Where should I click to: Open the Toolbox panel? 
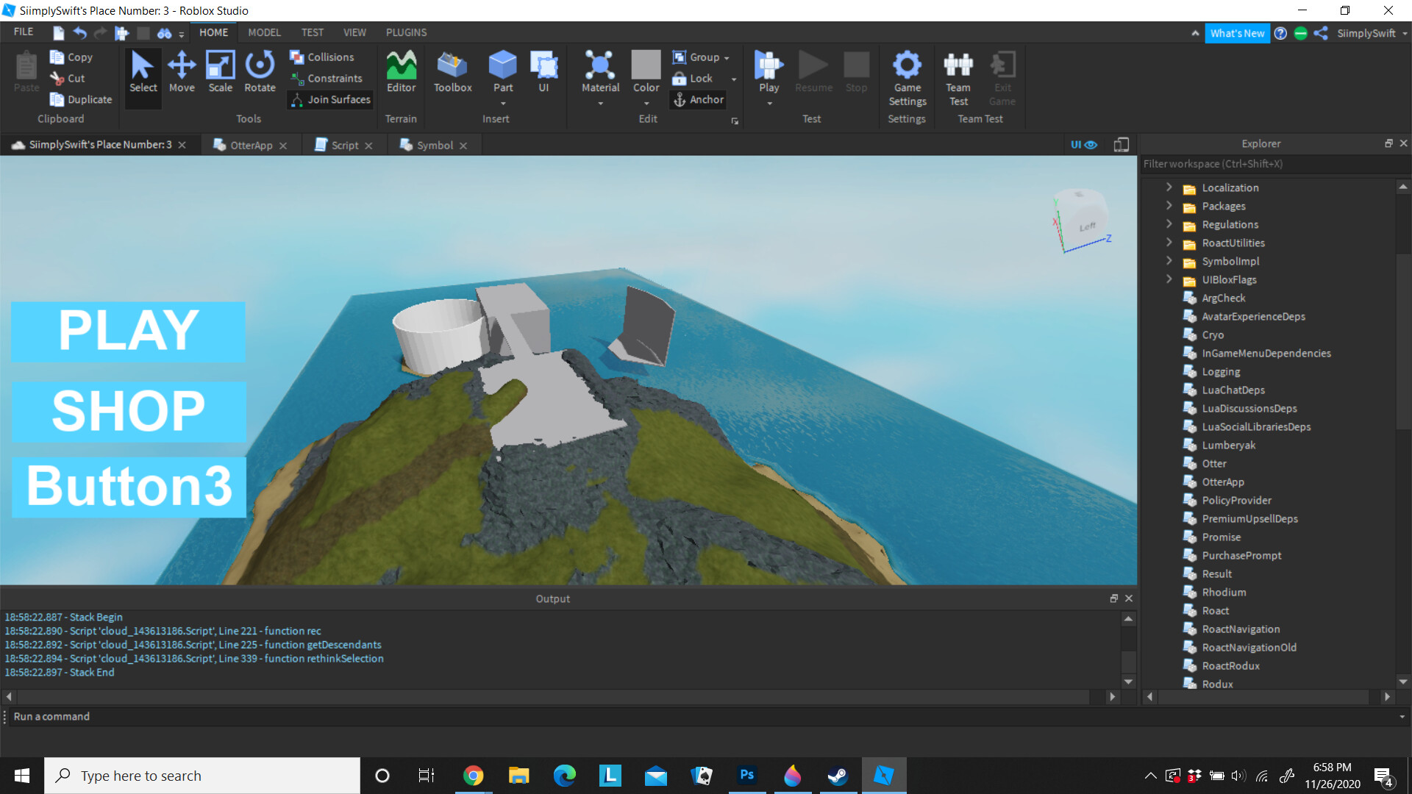(452, 72)
